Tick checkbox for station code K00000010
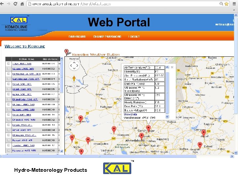The width and height of the screenshot is (238, 178). [x=9, y=109]
